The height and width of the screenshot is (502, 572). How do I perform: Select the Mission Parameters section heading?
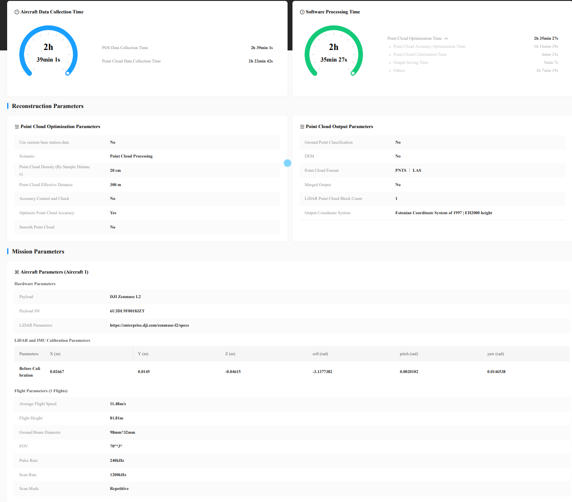click(38, 252)
